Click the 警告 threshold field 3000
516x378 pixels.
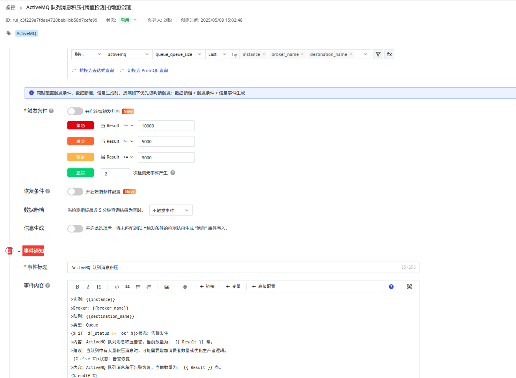point(166,157)
